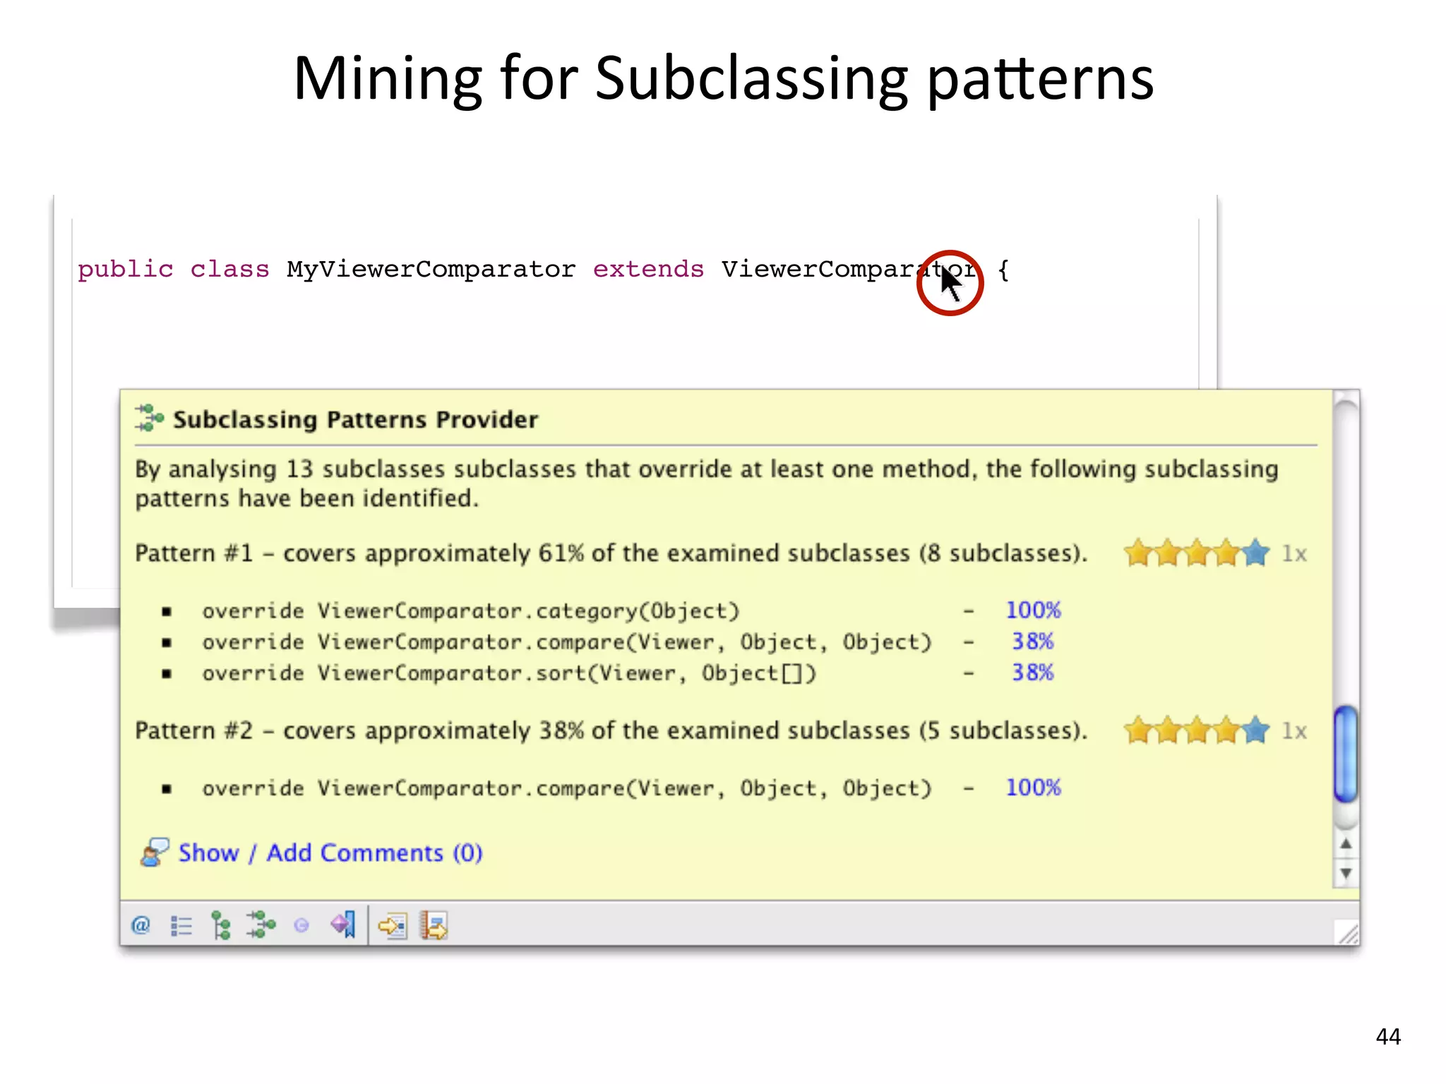Click 38% link for compare override in Pattern #1
The height and width of the screenshot is (1084, 1446).
[1033, 641]
